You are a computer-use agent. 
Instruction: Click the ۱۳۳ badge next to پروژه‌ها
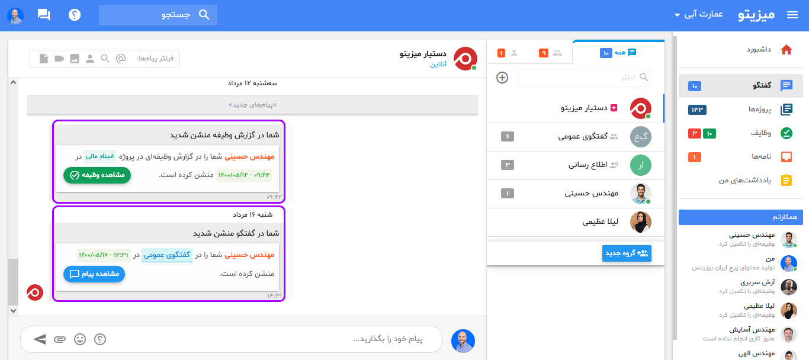(x=697, y=110)
